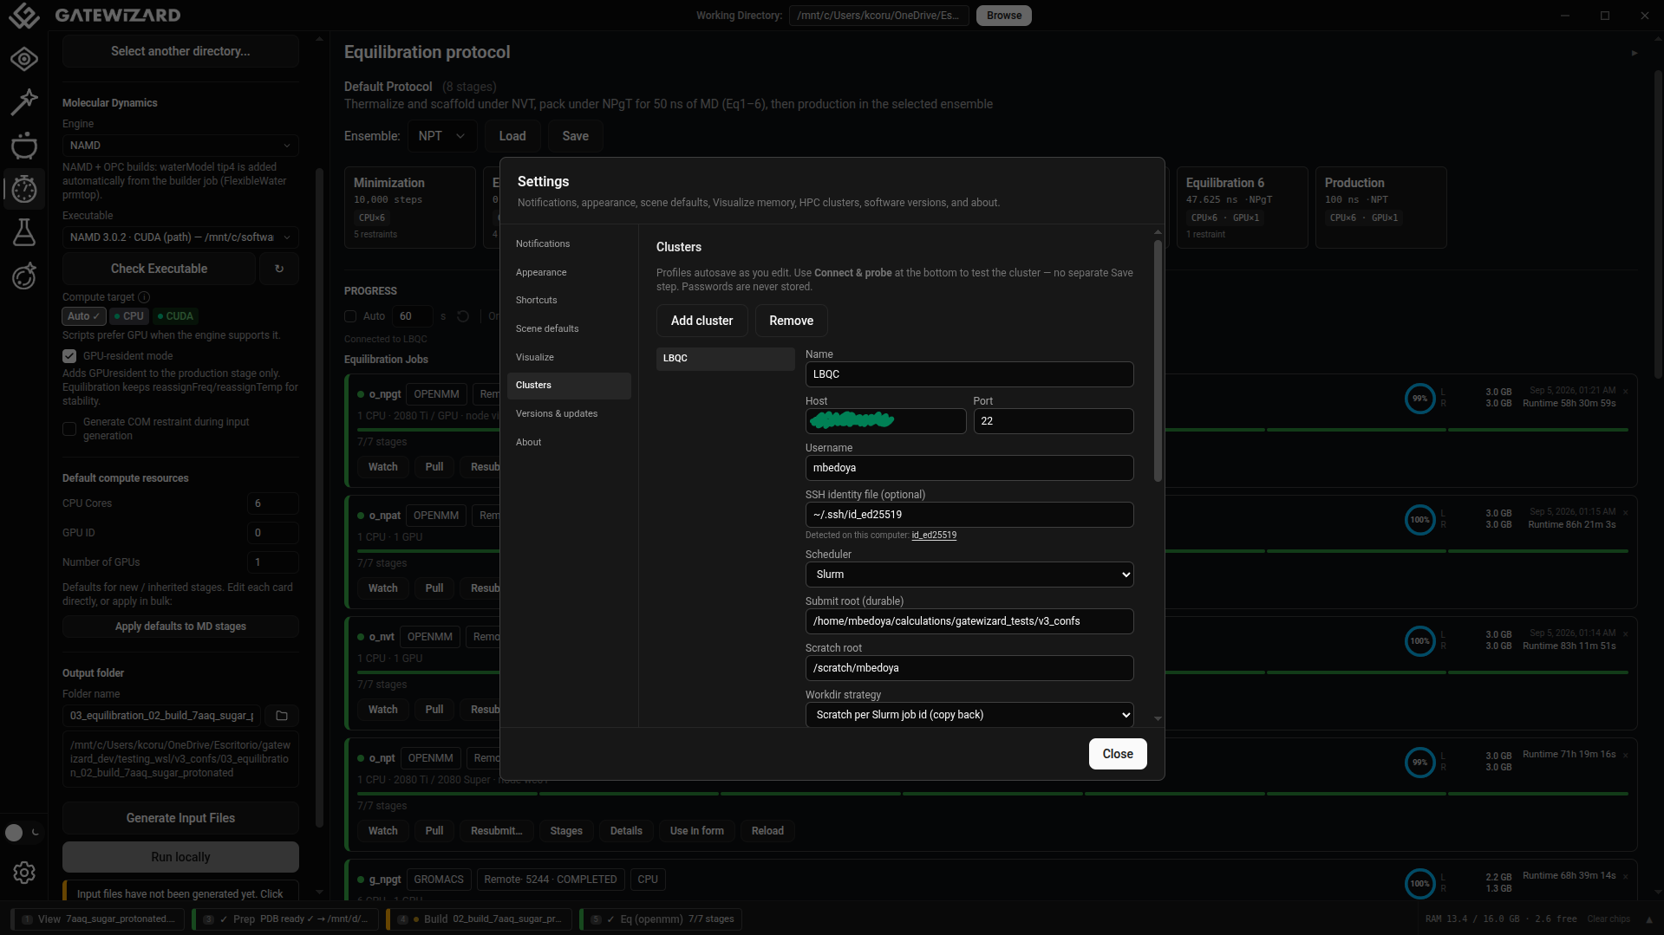Click the Settings dialog vertical scrollbar

(1158, 360)
